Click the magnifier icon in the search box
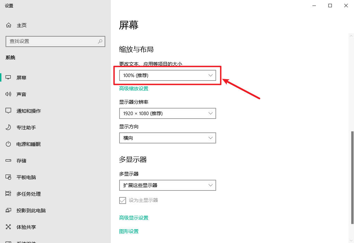Viewport: 354px width, 243px height. (100, 41)
